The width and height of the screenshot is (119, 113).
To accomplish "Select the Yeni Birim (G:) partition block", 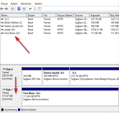I will click(70, 96).
